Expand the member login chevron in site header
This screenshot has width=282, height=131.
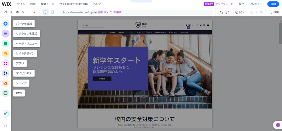point(192,25)
